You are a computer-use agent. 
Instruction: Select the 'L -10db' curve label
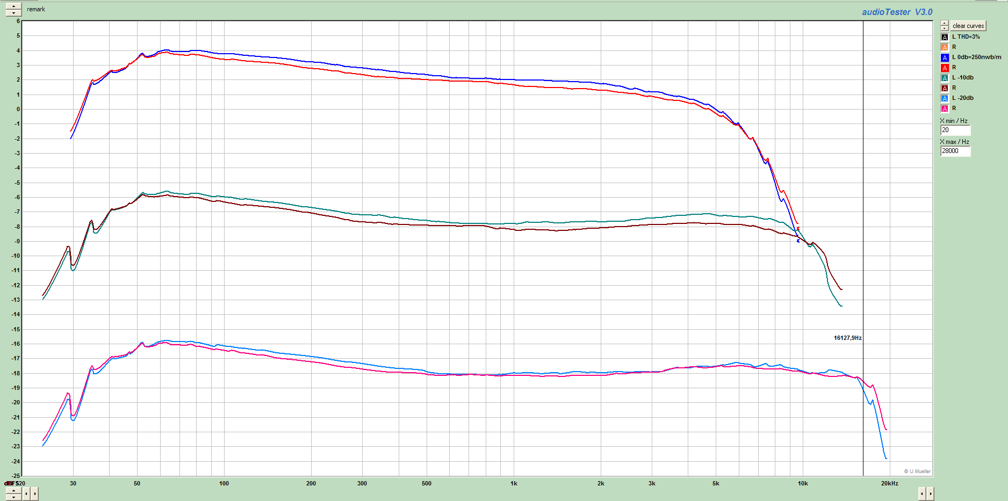(963, 77)
